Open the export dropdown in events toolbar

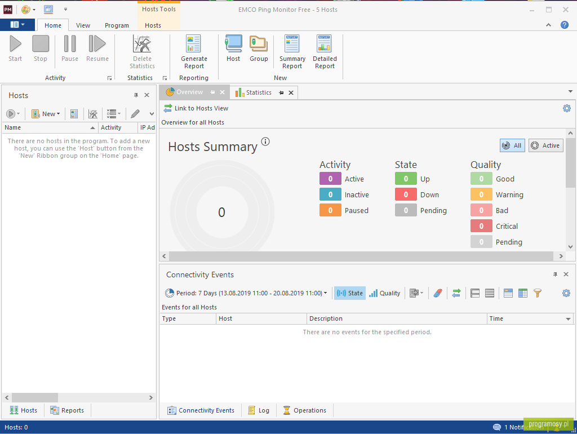coord(416,293)
